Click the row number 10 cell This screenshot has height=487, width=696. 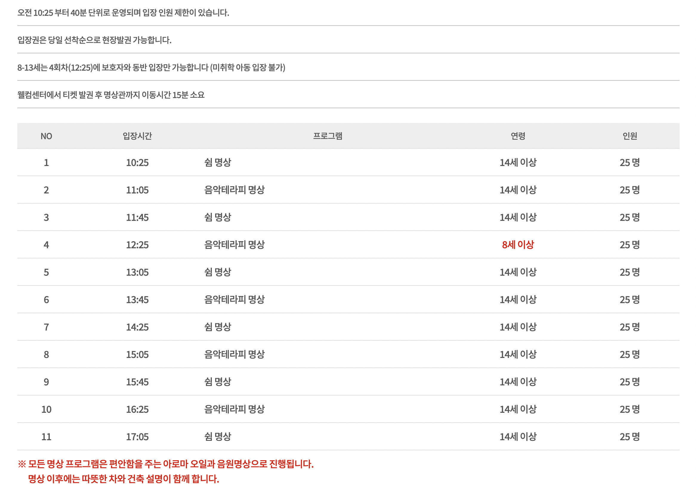pyautogui.click(x=46, y=409)
